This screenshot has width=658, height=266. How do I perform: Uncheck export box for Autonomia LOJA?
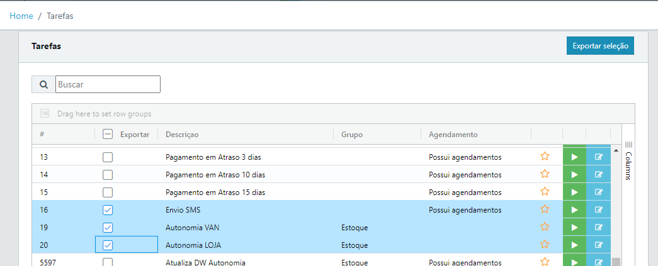coord(108,245)
